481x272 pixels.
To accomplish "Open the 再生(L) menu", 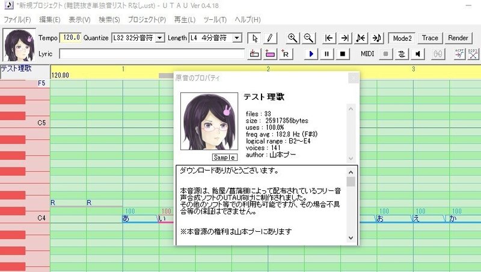I will (x=185, y=20).
